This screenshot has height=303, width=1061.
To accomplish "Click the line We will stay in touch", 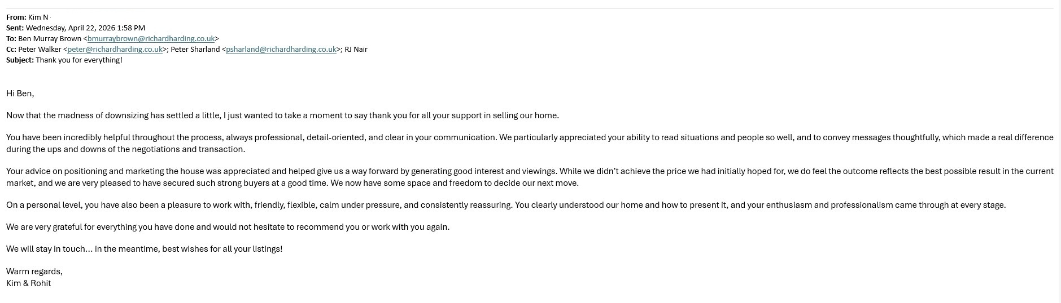I will pos(144,249).
